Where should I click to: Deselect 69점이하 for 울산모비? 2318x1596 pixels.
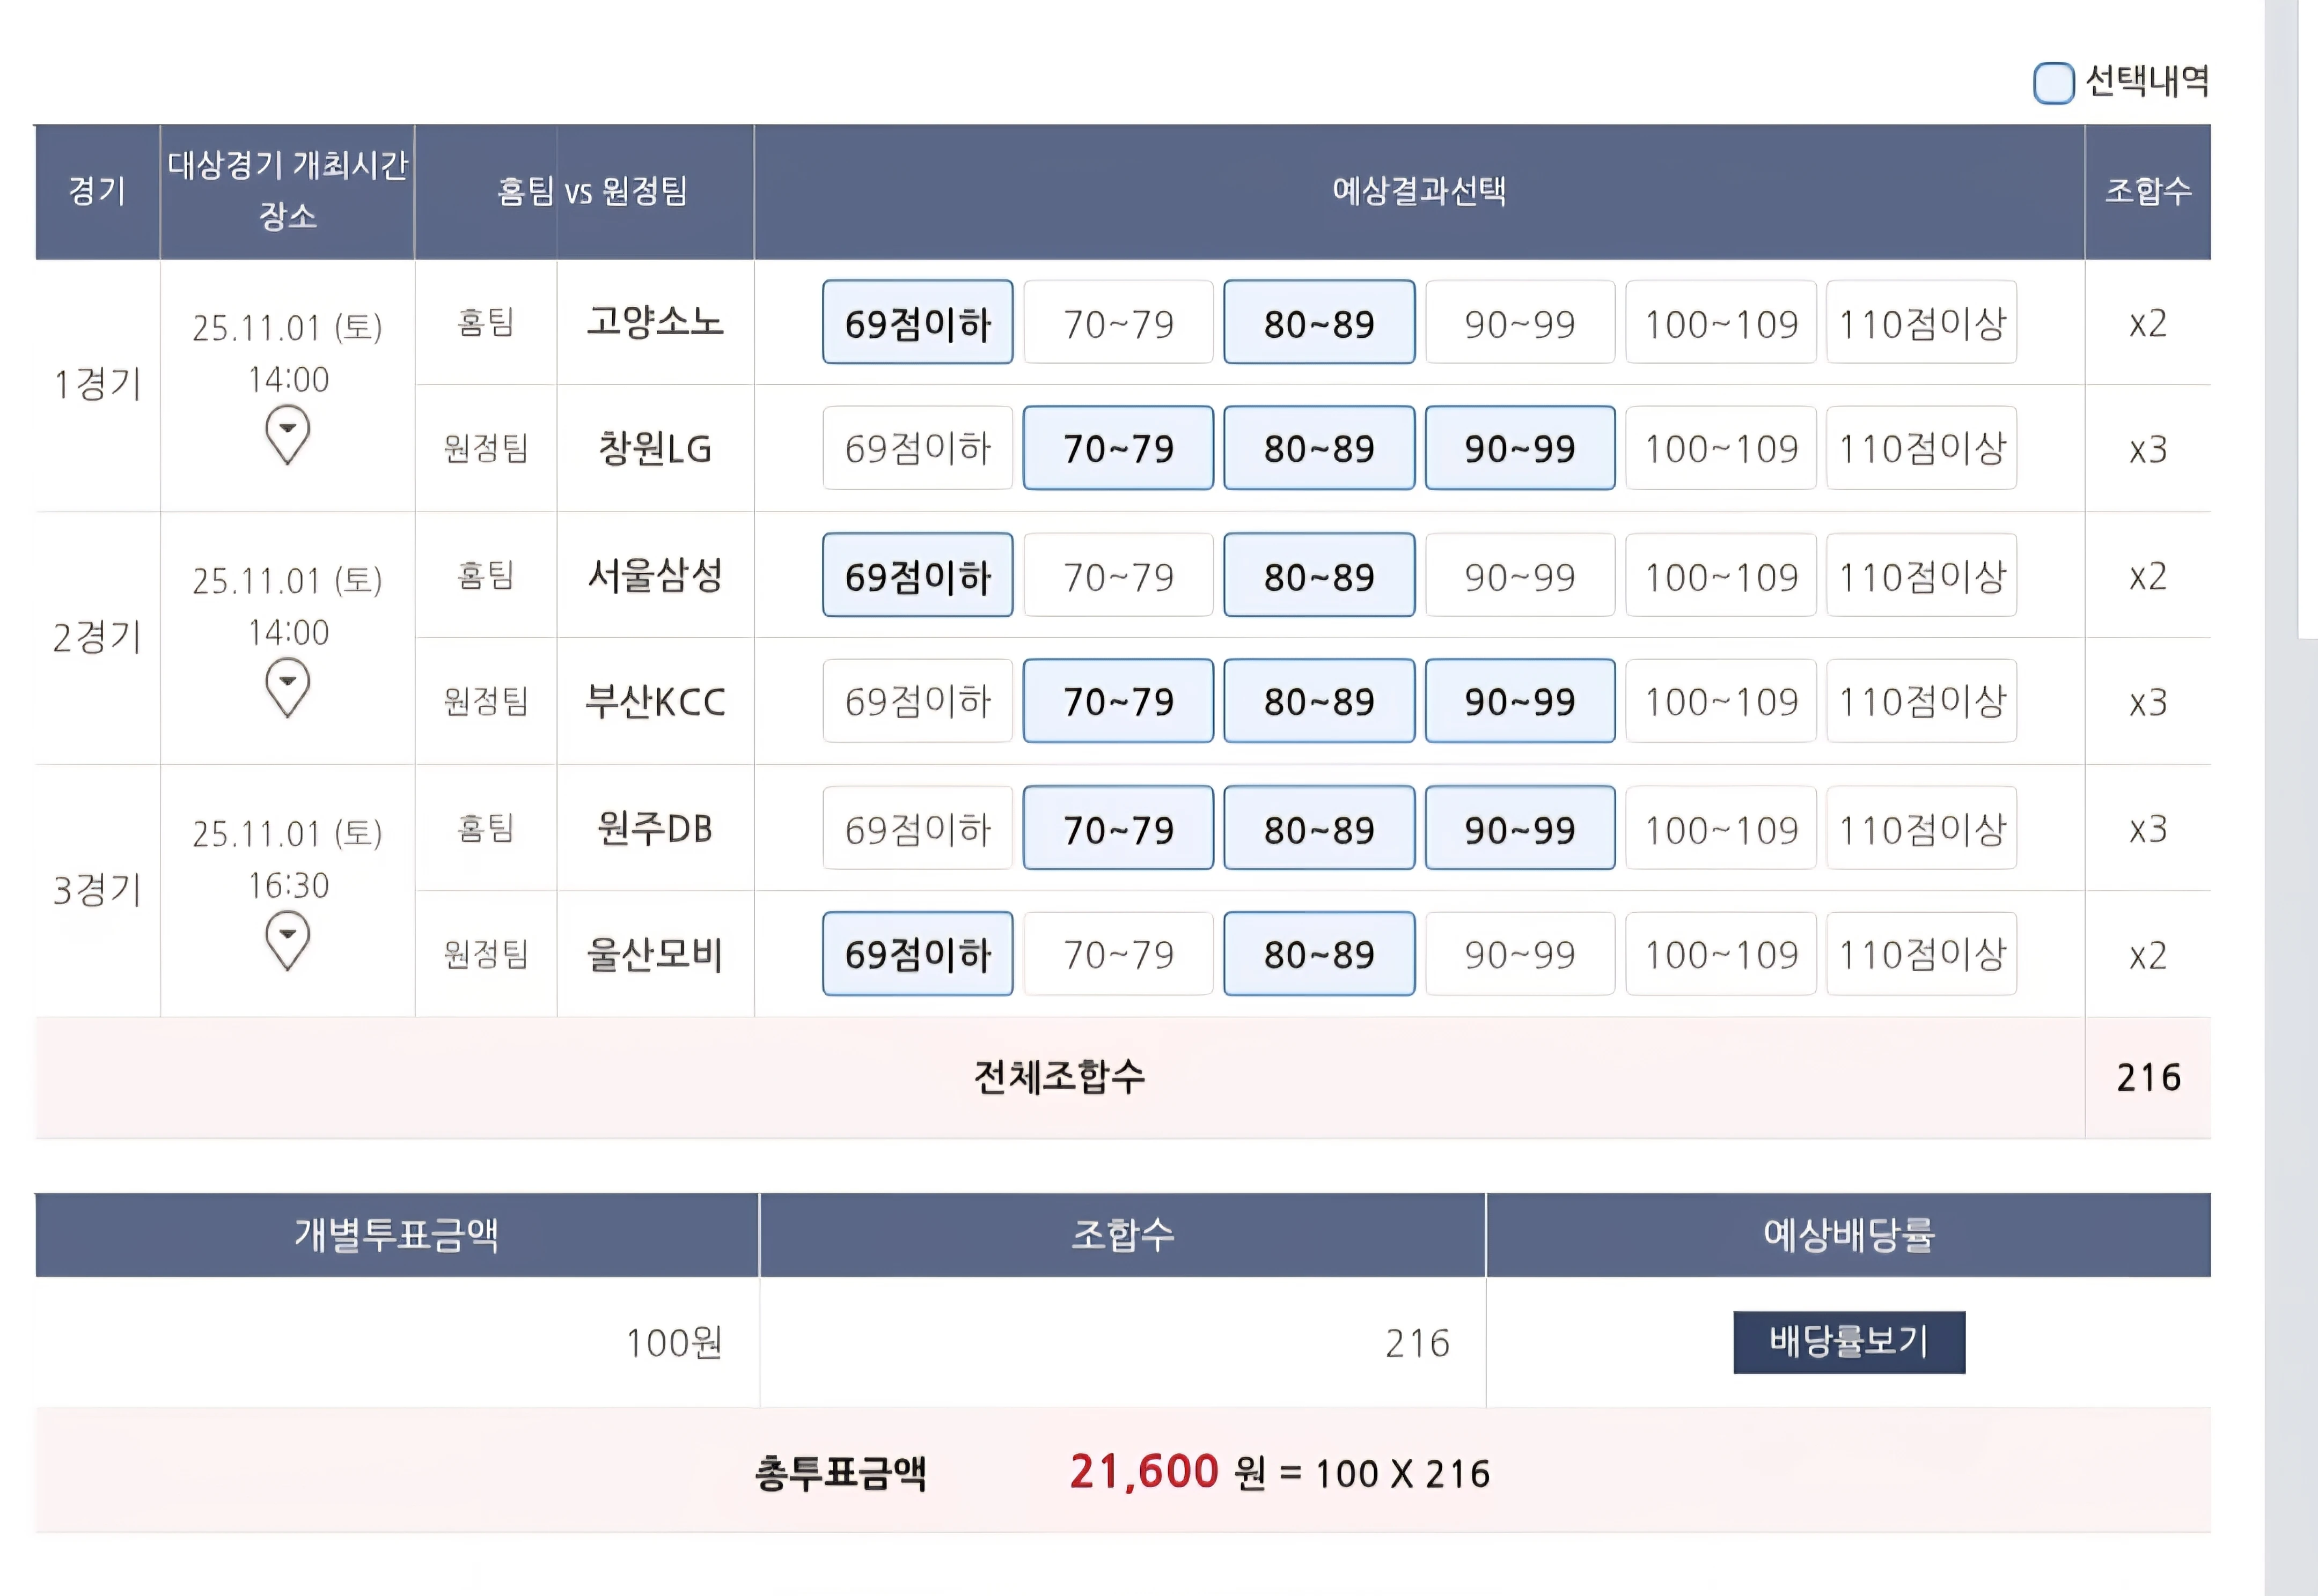point(916,954)
